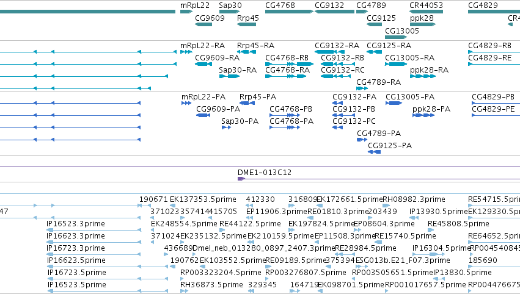Click the CG4789 gene label
The width and height of the screenshot is (520, 294).
(371, 5)
